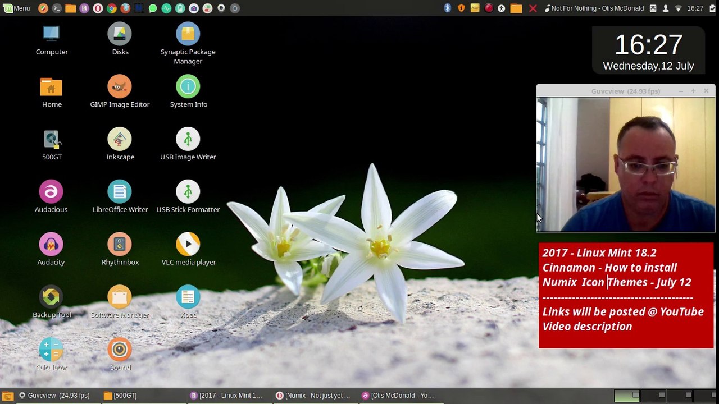Launch Opera browser from the panel
The image size is (719, 404).
coord(98,8)
